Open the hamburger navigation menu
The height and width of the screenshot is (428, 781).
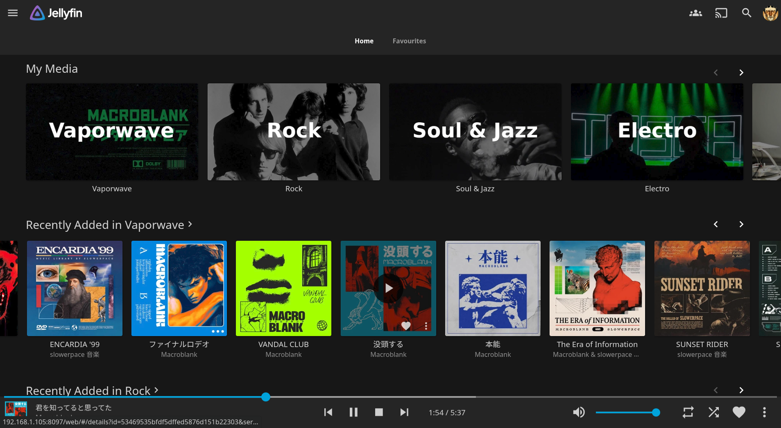coord(13,13)
